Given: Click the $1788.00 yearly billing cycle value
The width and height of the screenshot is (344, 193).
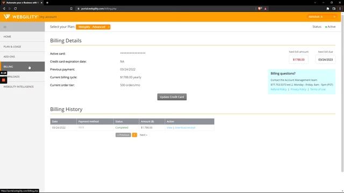Looking at the screenshot, I should pyautogui.click(x=131, y=77).
